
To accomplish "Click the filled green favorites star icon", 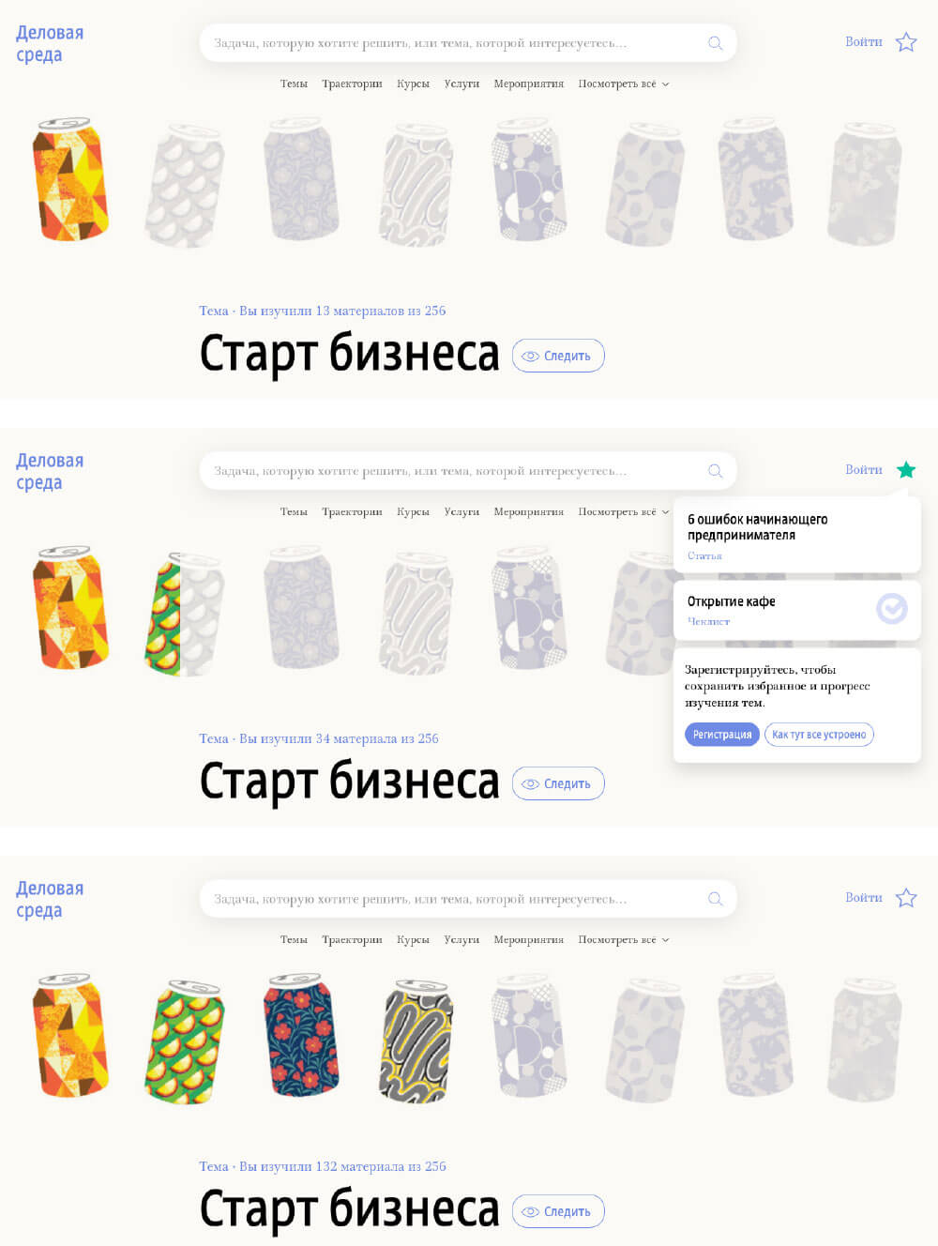I will click(x=906, y=470).
